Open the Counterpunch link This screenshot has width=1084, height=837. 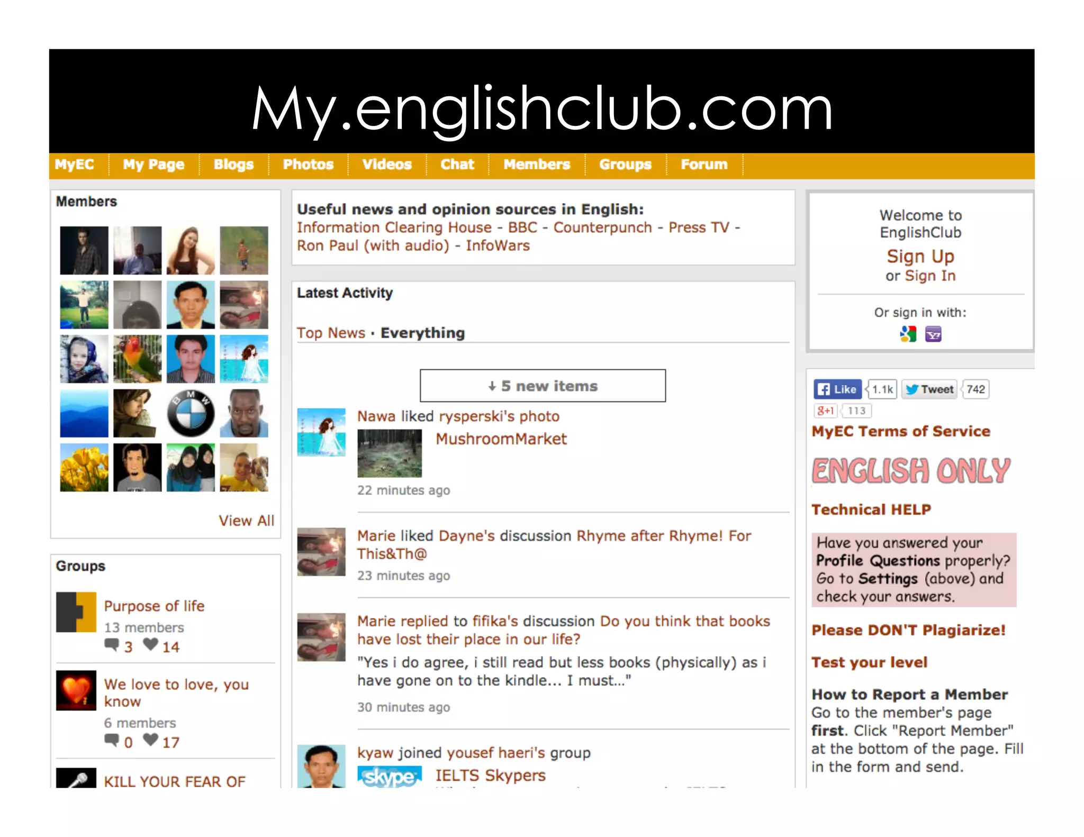(x=603, y=228)
